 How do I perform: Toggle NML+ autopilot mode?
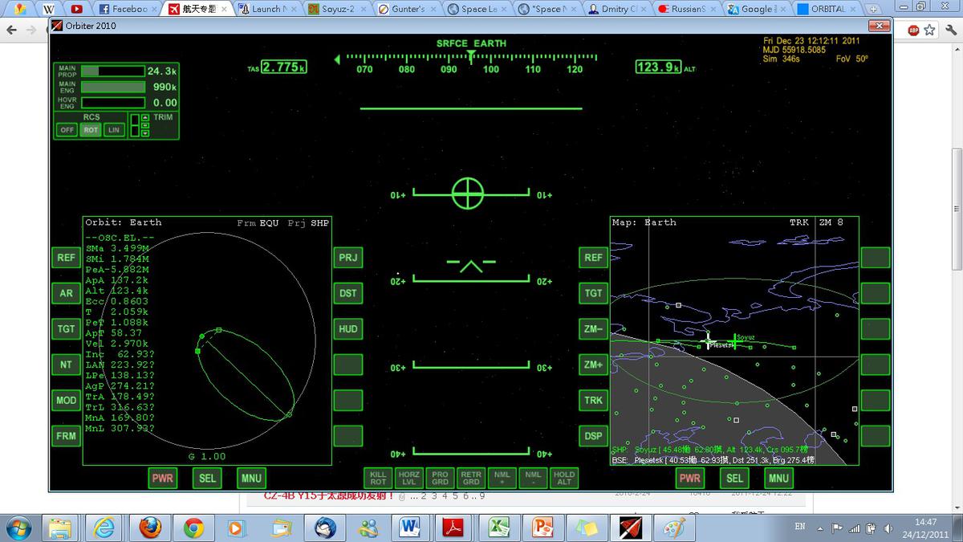coord(502,478)
